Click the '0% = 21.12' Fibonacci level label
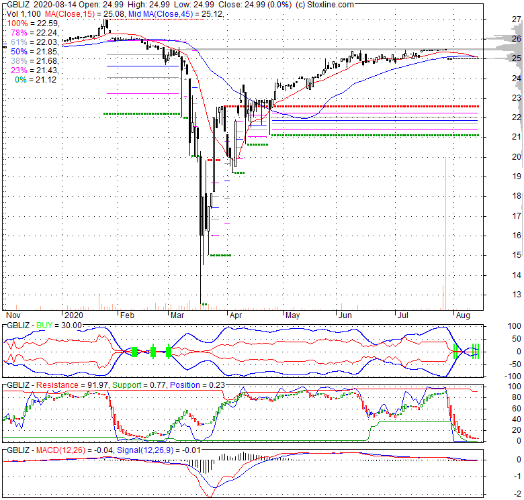 tap(36, 80)
